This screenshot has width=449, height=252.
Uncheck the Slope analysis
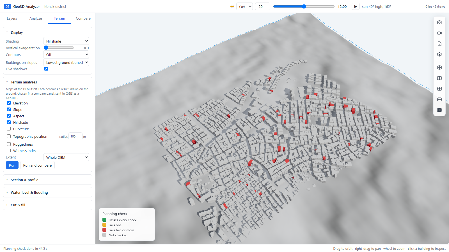click(x=9, y=109)
